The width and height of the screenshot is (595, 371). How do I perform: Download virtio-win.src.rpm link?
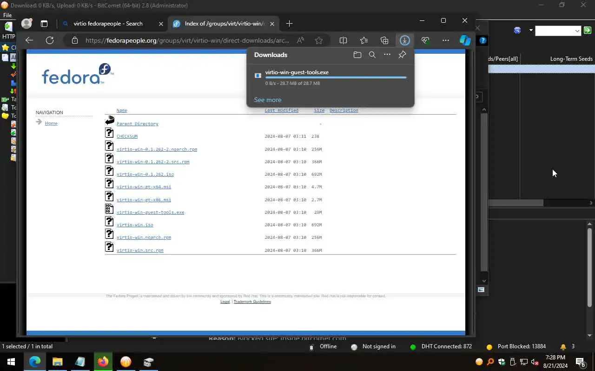pos(140,250)
